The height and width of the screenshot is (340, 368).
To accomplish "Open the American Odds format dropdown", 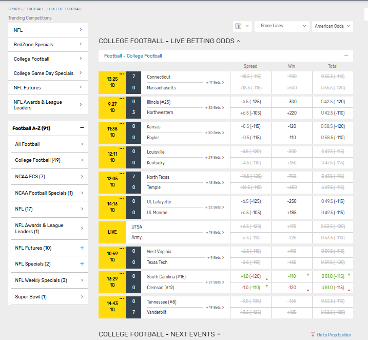I will (x=332, y=26).
